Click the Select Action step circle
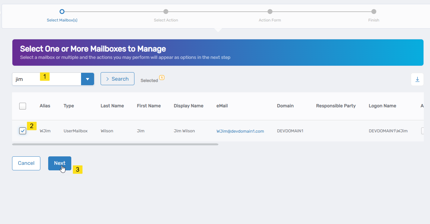Image resolution: width=430 pixels, height=224 pixels. coord(166,12)
